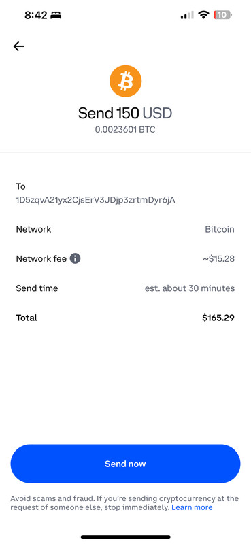Open the Network fee info icon
The width and height of the screenshot is (251, 544).
(75, 258)
